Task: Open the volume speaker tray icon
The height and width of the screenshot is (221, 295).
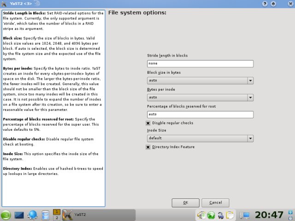Action: pos(201,215)
